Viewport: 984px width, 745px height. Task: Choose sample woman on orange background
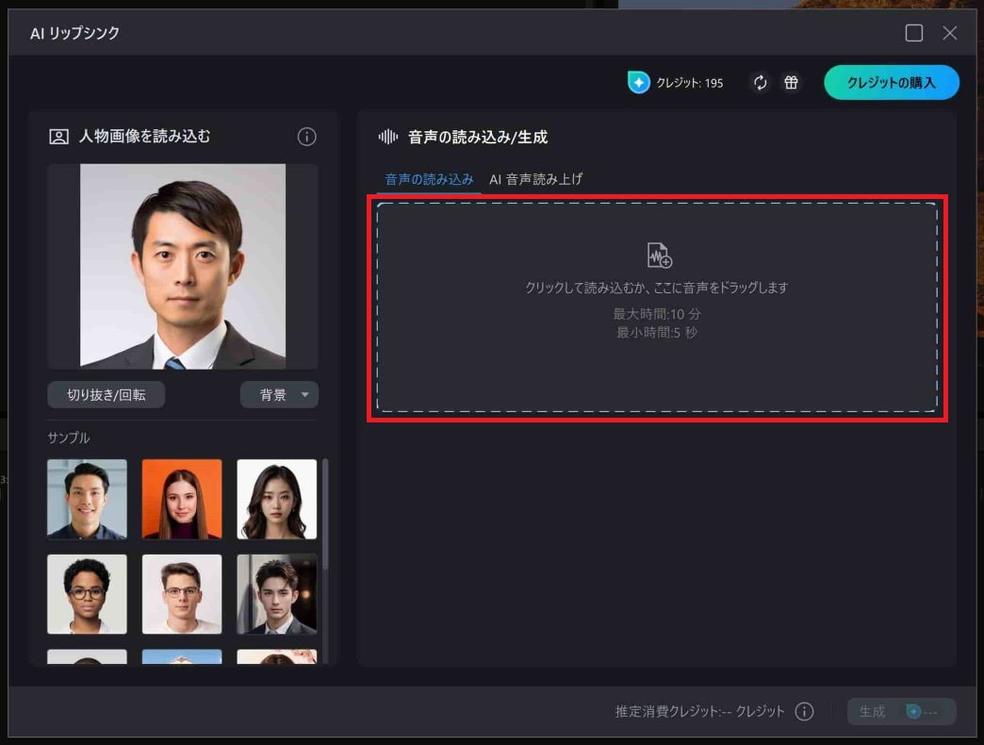(x=182, y=499)
